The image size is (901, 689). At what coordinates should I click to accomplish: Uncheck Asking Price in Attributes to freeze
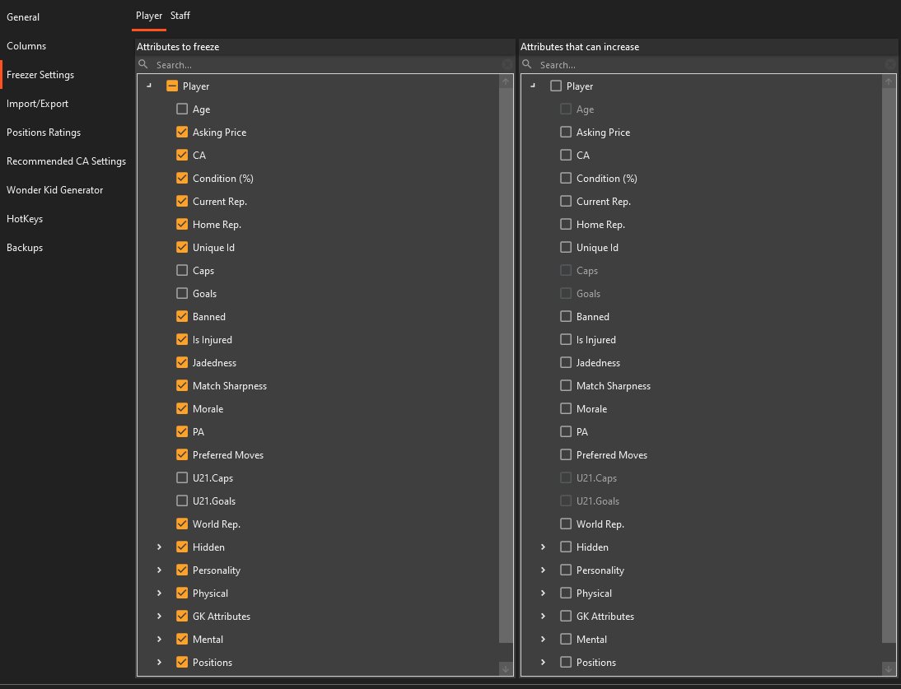(x=182, y=132)
